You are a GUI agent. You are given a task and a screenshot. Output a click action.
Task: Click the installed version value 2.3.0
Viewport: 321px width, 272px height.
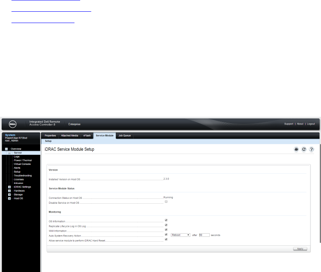pos(166,179)
